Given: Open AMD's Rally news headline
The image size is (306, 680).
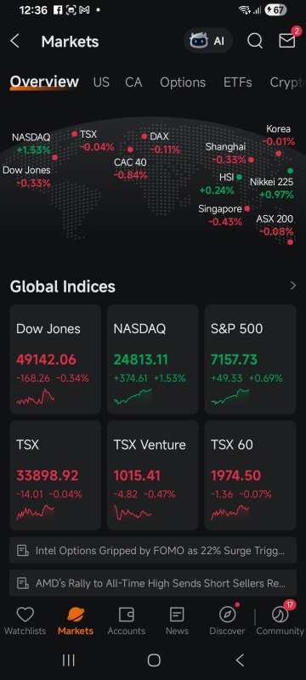Looking at the screenshot, I should pos(153,583).
